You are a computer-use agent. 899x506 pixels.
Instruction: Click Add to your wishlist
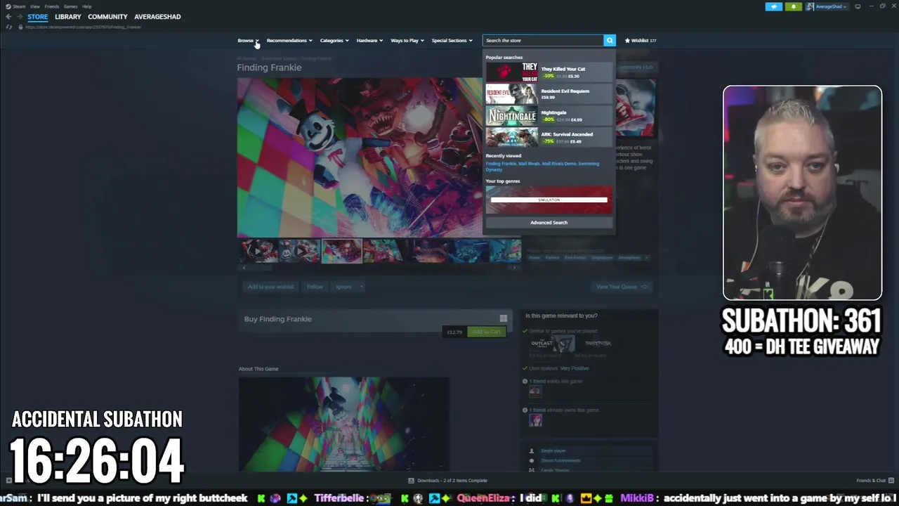(270, 287)
